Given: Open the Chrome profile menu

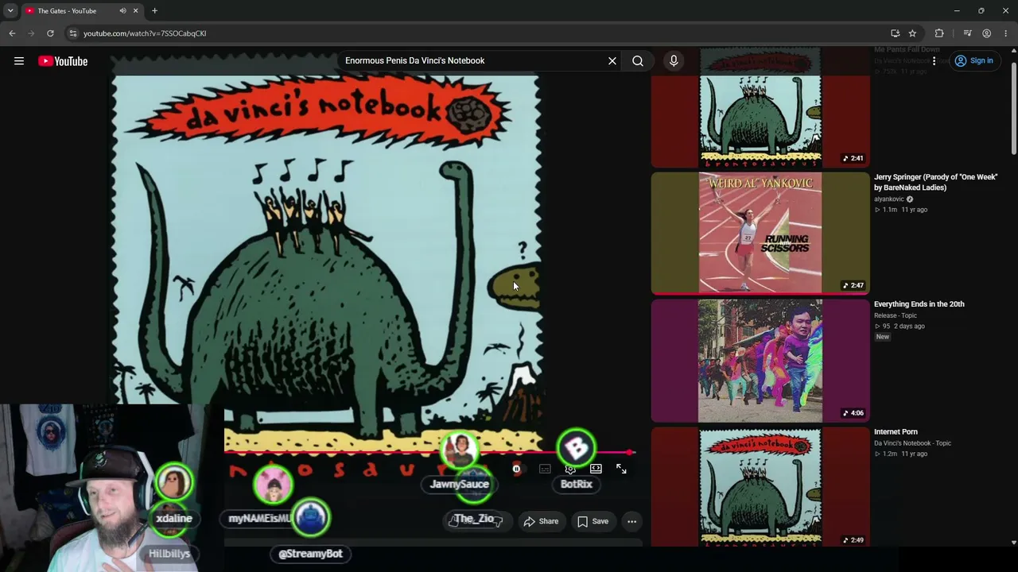Looking at the screenshot, I should [986, 33].
